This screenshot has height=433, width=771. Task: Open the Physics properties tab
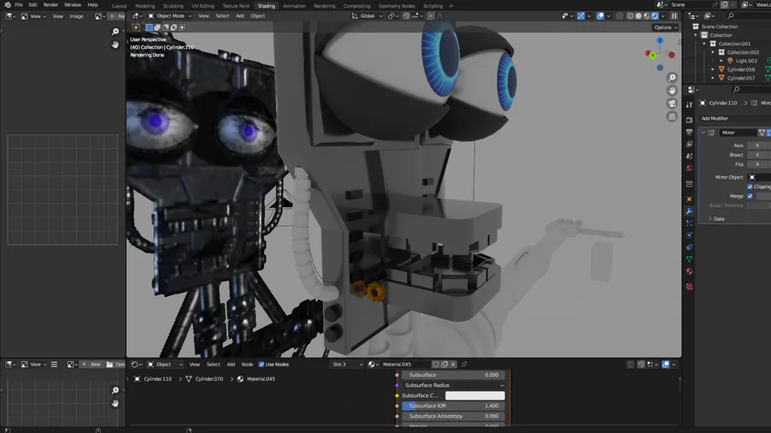coord(689,235)
